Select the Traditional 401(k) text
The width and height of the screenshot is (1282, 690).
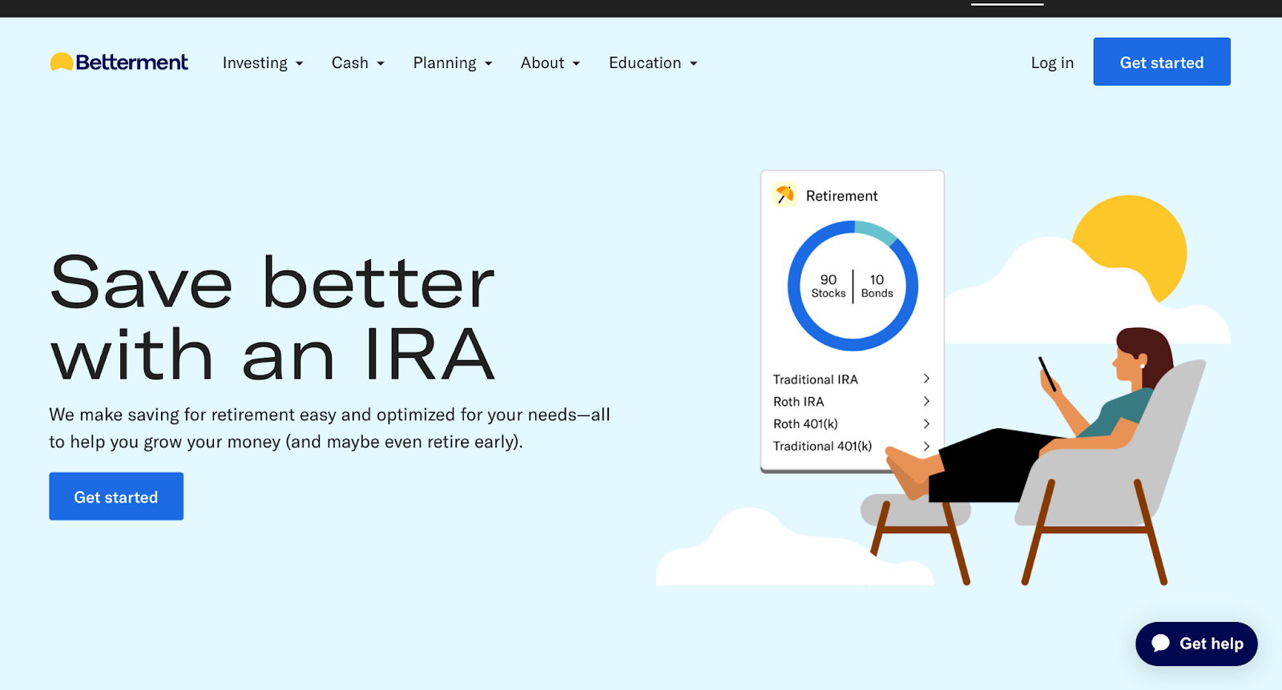(x=822, y=447)
